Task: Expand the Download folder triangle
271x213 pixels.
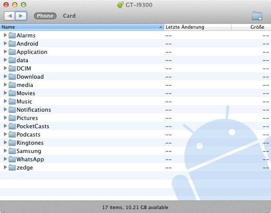Action: tap(5, 77)
